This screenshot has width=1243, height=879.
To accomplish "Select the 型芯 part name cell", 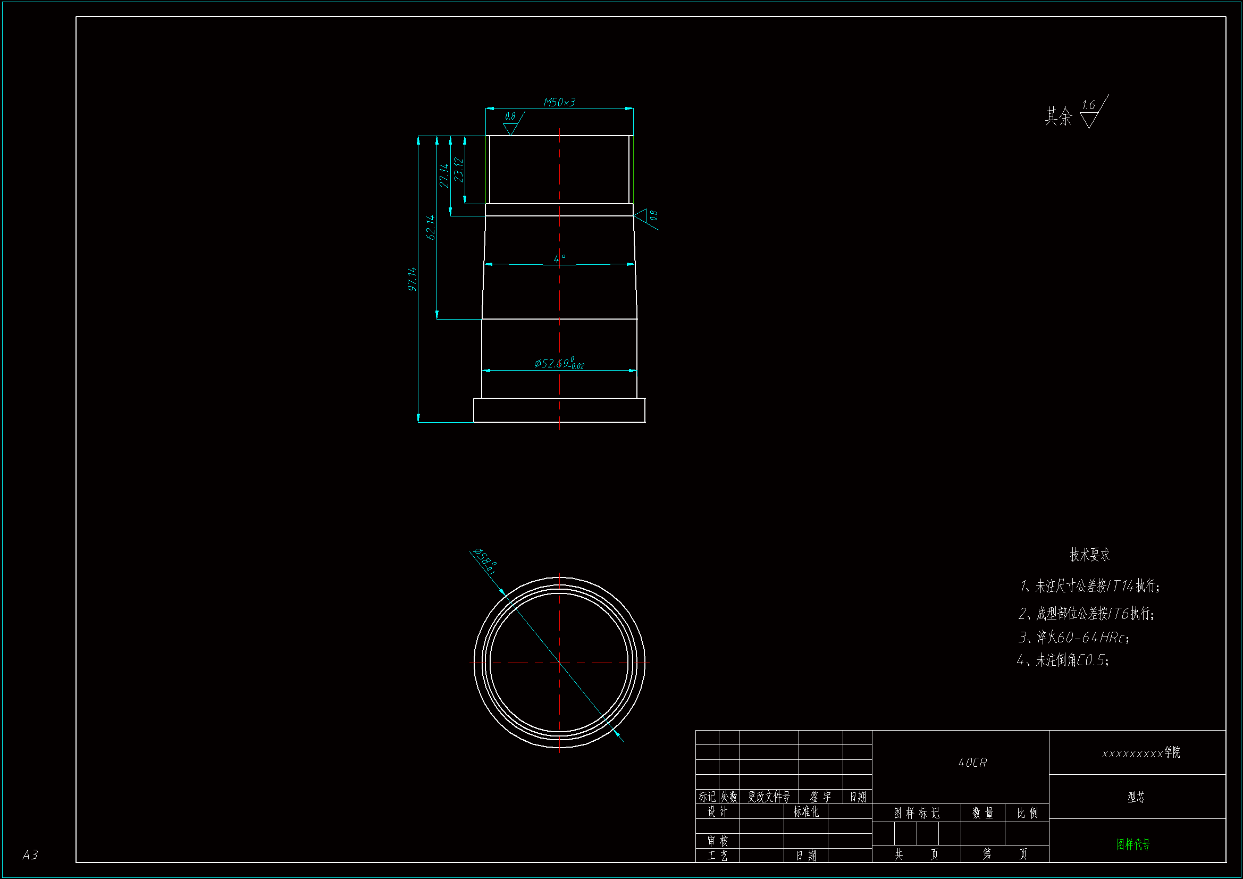I will pos(1136,797).
